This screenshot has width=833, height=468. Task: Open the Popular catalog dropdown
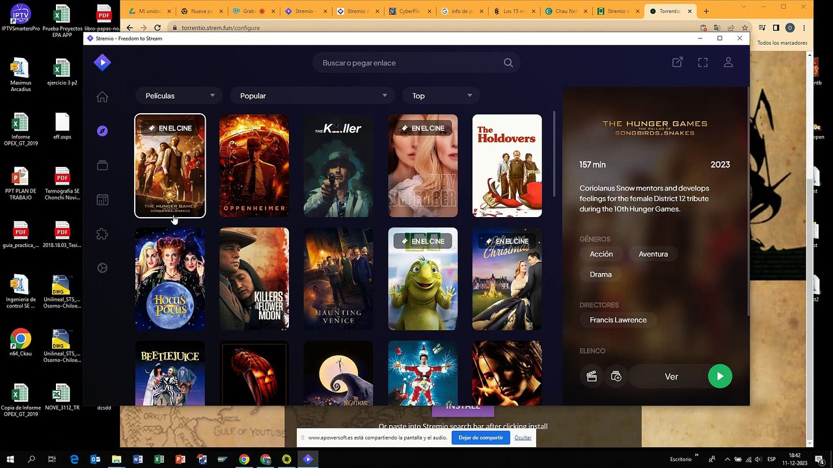313,96
